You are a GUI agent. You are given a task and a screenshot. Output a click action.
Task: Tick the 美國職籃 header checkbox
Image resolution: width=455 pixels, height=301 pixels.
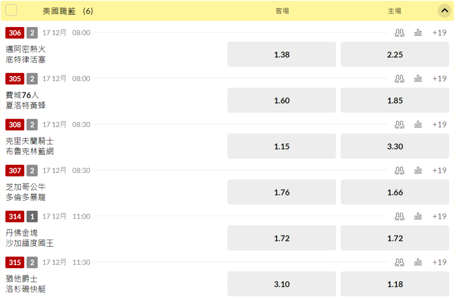11,10
